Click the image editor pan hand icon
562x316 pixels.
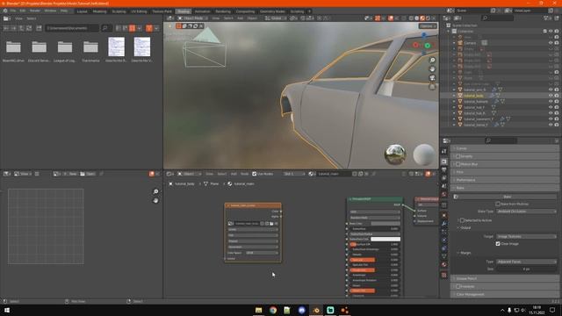(155, 201)
